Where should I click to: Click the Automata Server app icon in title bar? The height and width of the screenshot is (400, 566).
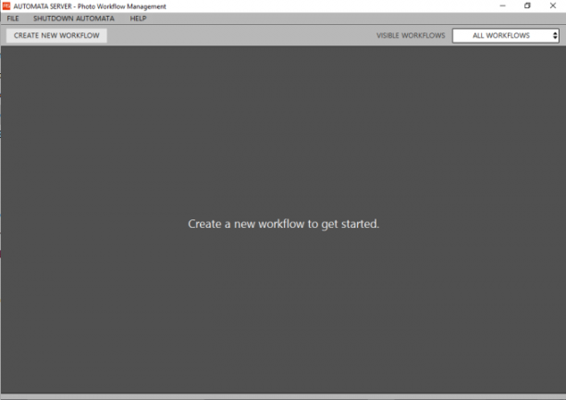point(6,6)
